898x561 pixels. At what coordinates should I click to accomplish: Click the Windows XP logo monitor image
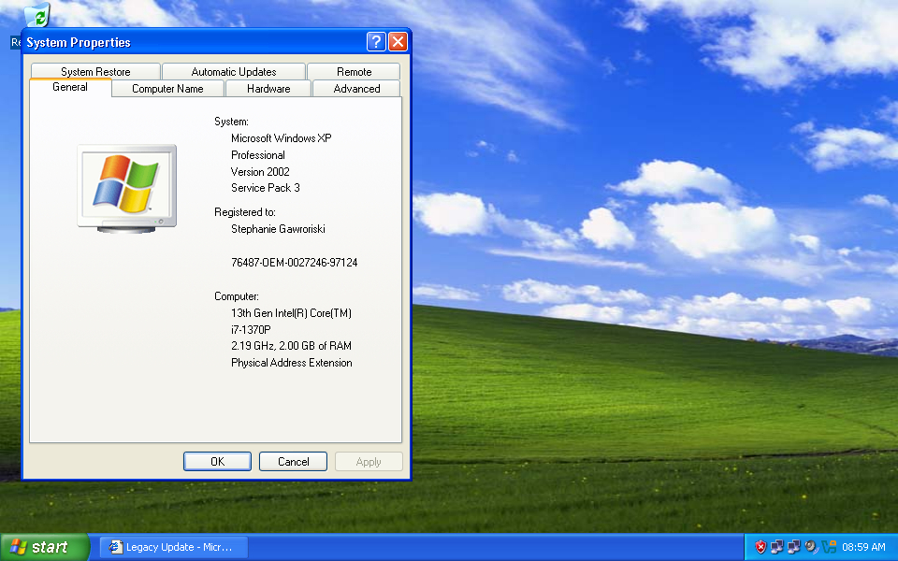pyautogui.click(x=126, y=187)
